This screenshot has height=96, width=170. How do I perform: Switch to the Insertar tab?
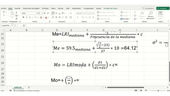tap(18, 8)
